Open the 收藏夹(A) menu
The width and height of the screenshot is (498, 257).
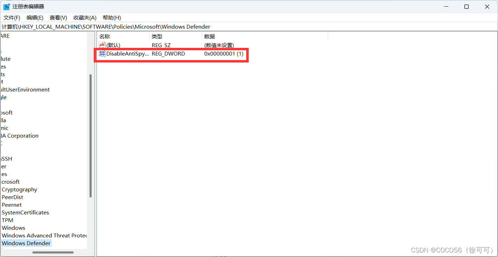(85, 17)
